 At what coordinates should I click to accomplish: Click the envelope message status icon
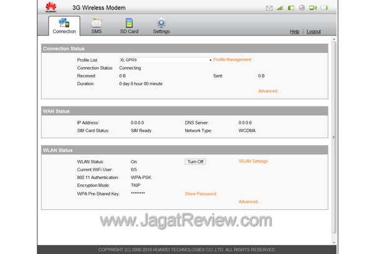coord(269,9)
